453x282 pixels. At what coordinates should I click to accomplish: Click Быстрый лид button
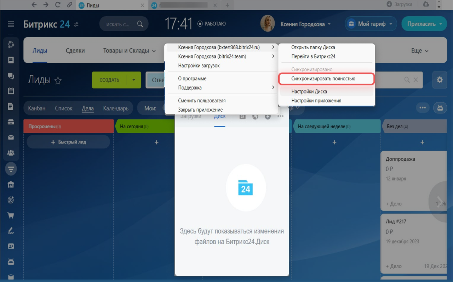click(x=68, y=142)
